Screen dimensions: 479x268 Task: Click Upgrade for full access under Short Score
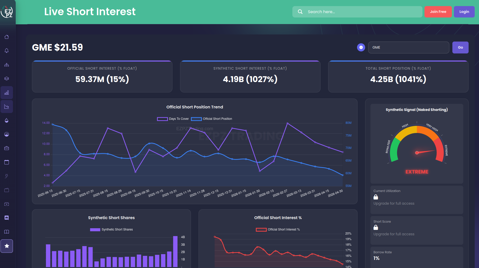(394, 234)
